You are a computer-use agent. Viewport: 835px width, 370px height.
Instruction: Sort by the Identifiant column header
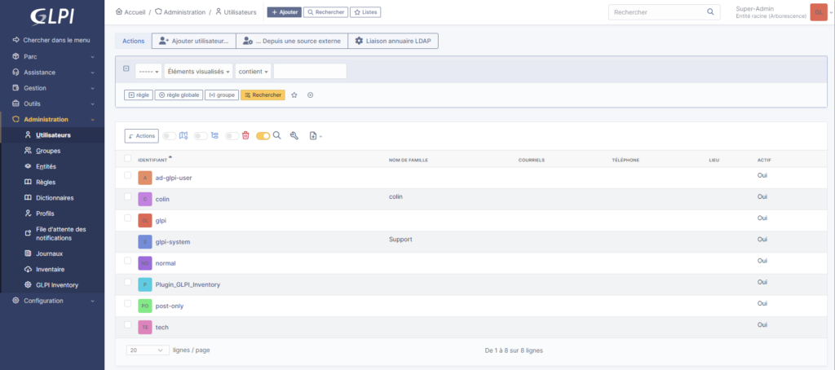[152, 160]
